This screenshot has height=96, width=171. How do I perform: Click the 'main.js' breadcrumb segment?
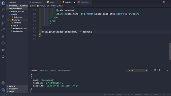pos(42,6)
